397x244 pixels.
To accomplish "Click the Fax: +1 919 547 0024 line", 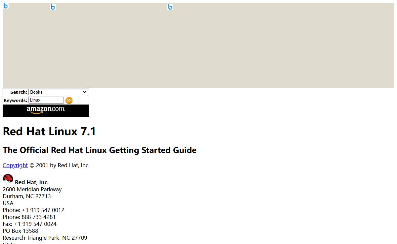I will [x=29, y=224].
